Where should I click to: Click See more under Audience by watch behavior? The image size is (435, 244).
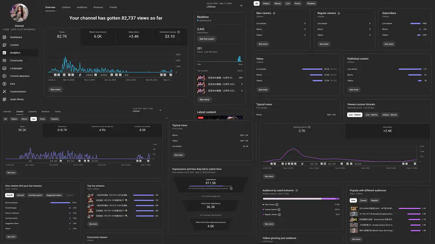[269, 224]
